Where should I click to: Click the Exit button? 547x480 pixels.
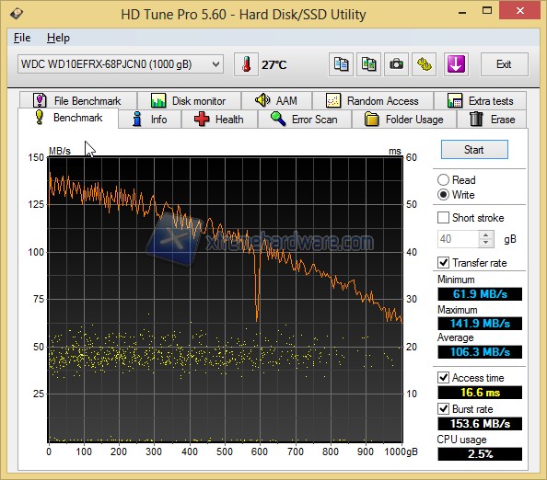(504, 64)
